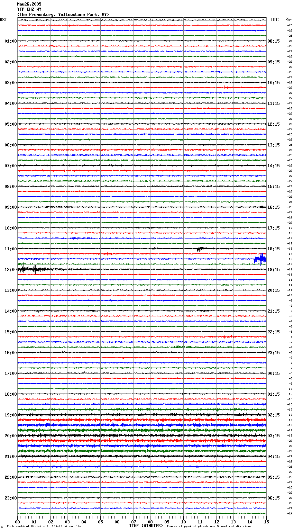Click the "UTC" column header
This screenshot has width=294, height=531.
click(x=275, y=20)
